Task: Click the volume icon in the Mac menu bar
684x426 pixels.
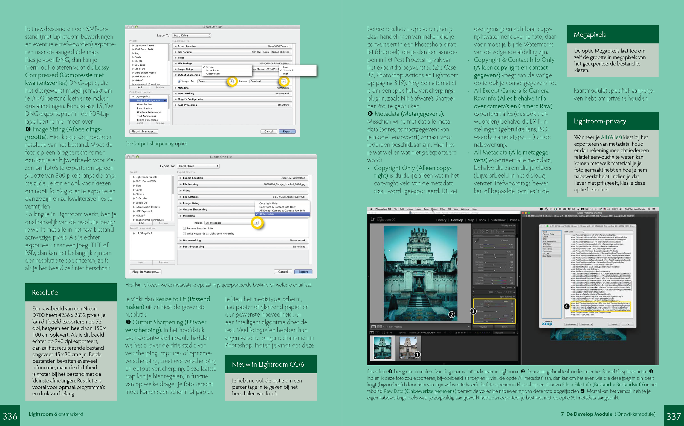Action: (621, 209)
